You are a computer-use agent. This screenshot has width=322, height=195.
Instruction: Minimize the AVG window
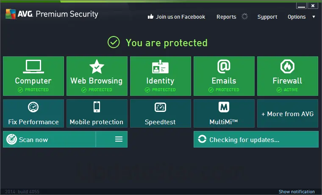[301, 6]
